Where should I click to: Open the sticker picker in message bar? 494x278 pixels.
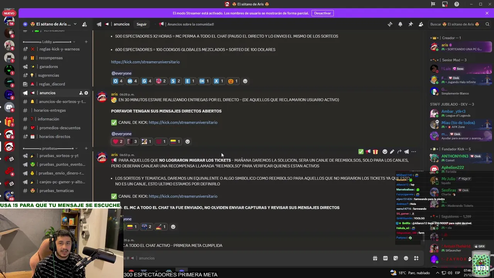click(396, 258)
